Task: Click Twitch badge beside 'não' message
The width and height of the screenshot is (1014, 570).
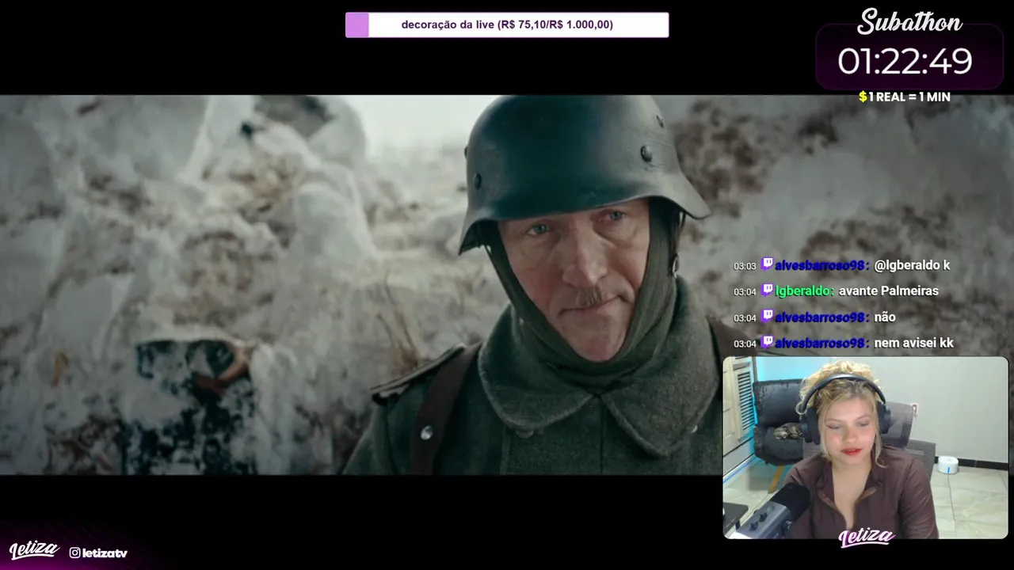Action: [x=767, y=316]
